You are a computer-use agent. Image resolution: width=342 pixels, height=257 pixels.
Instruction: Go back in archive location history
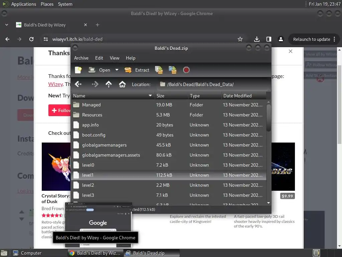click(78, 84)
